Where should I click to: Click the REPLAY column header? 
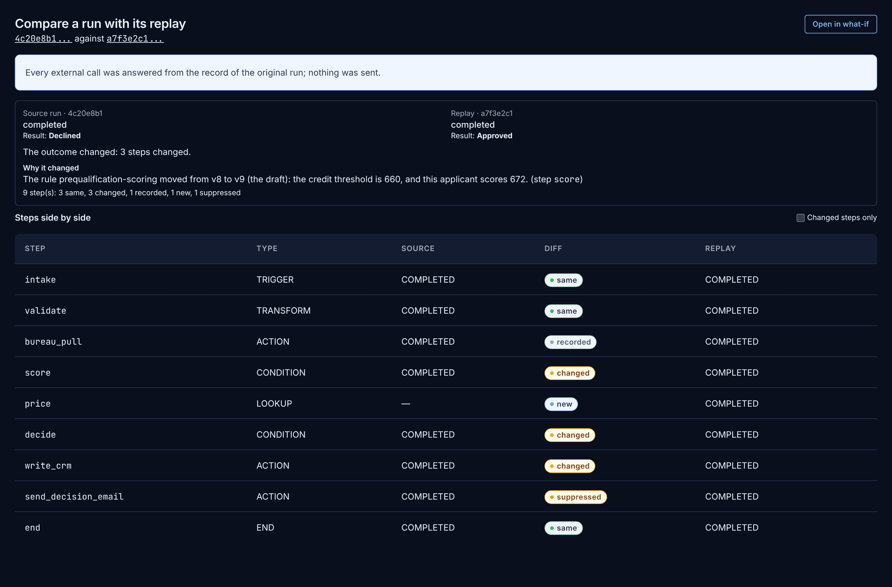coord(720,249)
